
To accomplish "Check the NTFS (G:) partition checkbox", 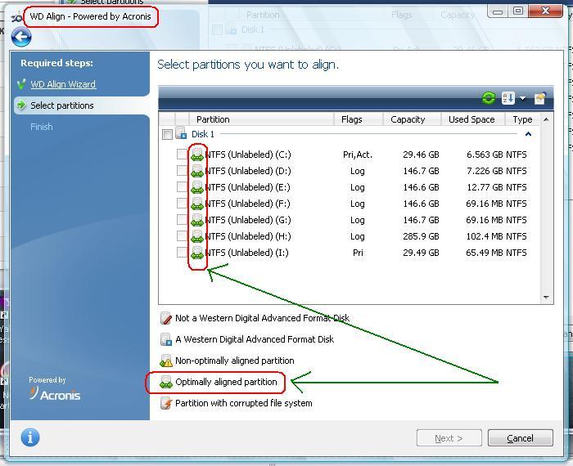I will [182, 220].
